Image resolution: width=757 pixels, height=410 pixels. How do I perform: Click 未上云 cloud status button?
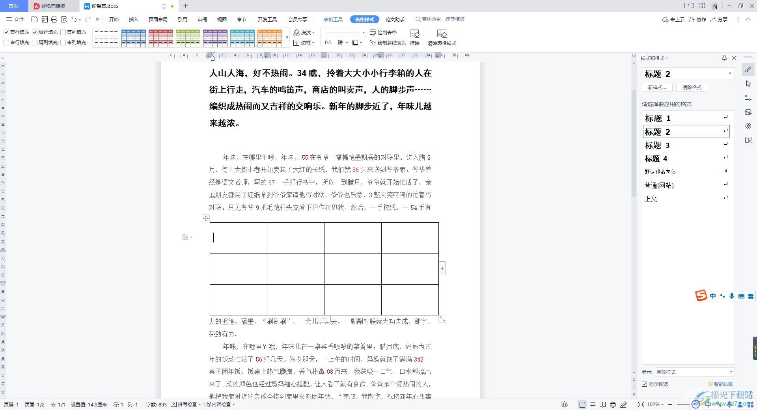(x=673, y=19)
